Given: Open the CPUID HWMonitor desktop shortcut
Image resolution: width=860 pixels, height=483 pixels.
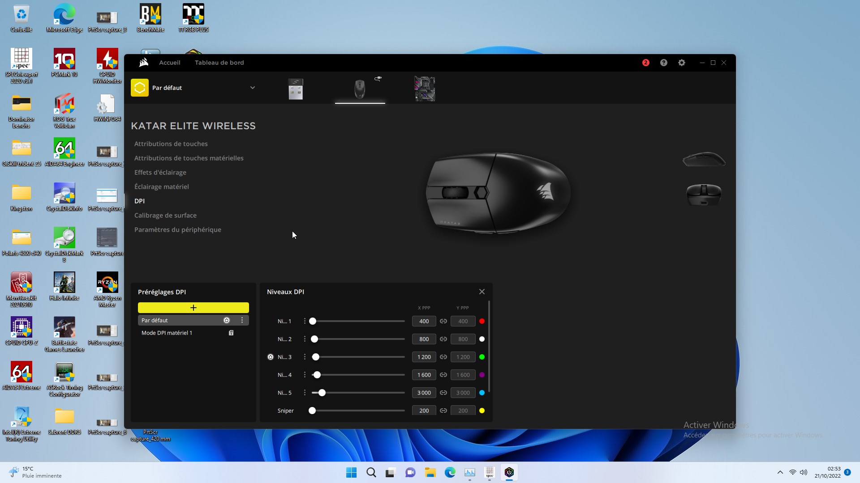Looking at the screenshot, I should [107, 66].
